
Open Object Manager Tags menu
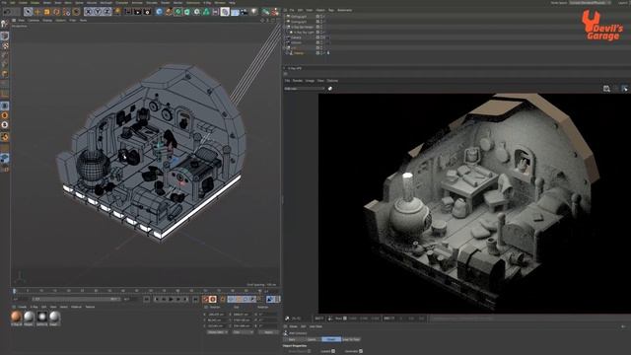point(331,10)
